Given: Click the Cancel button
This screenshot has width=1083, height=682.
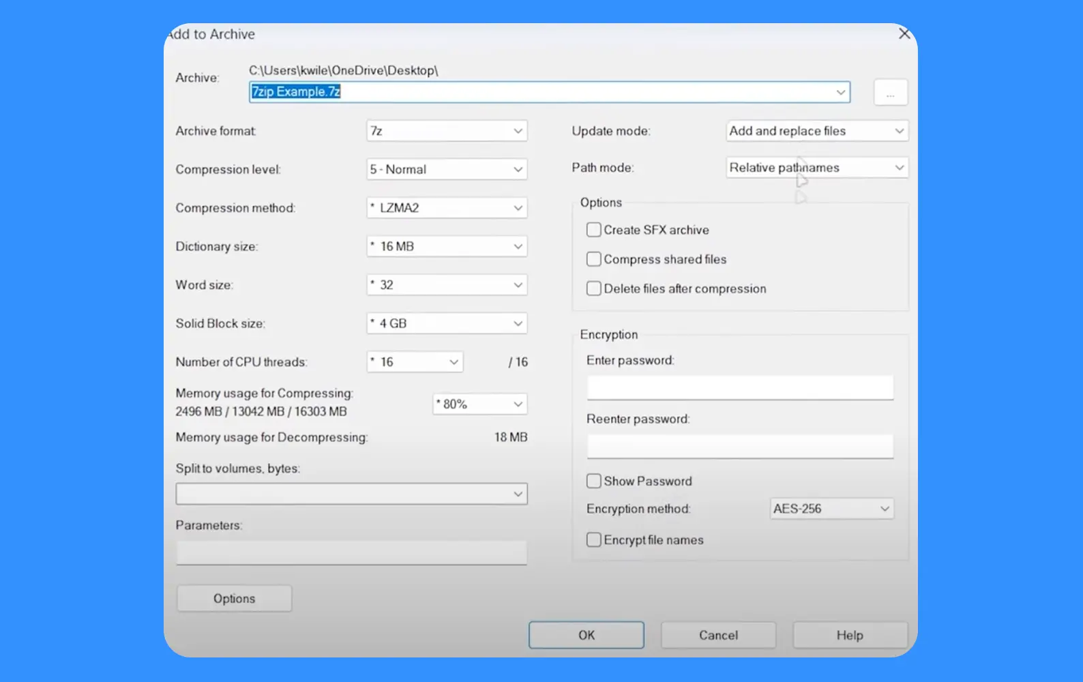Looking at the screenshot, I should (x=718, y=635).
